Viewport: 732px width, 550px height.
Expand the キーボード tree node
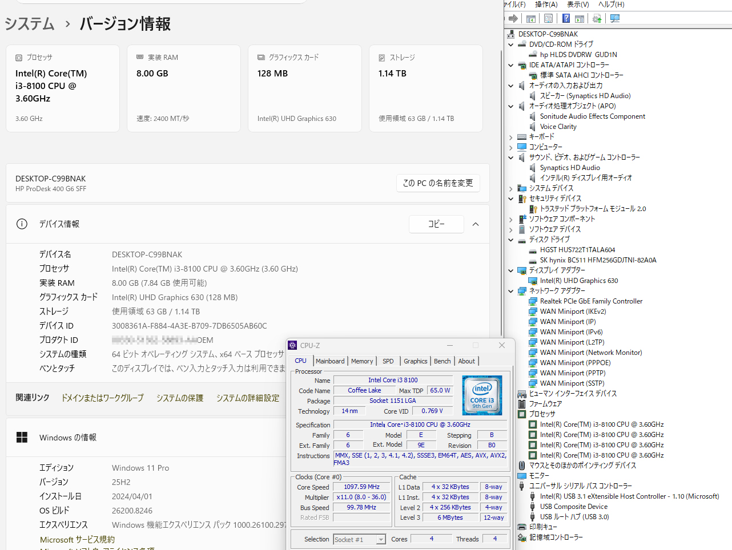click(x=511, y=137)
